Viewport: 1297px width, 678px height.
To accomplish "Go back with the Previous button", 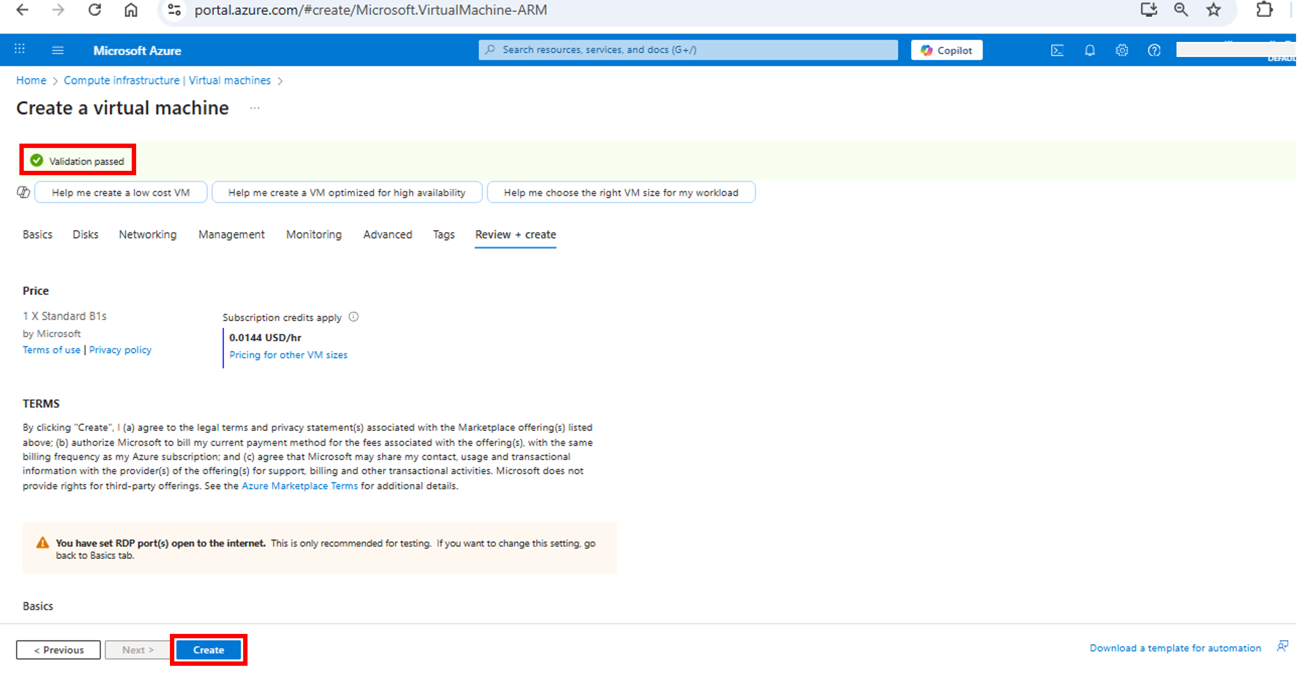I will coord(59,650).
